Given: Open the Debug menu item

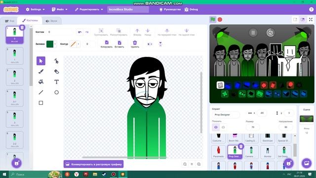Looking at the screenshot, I should click(x=191, y=9).
